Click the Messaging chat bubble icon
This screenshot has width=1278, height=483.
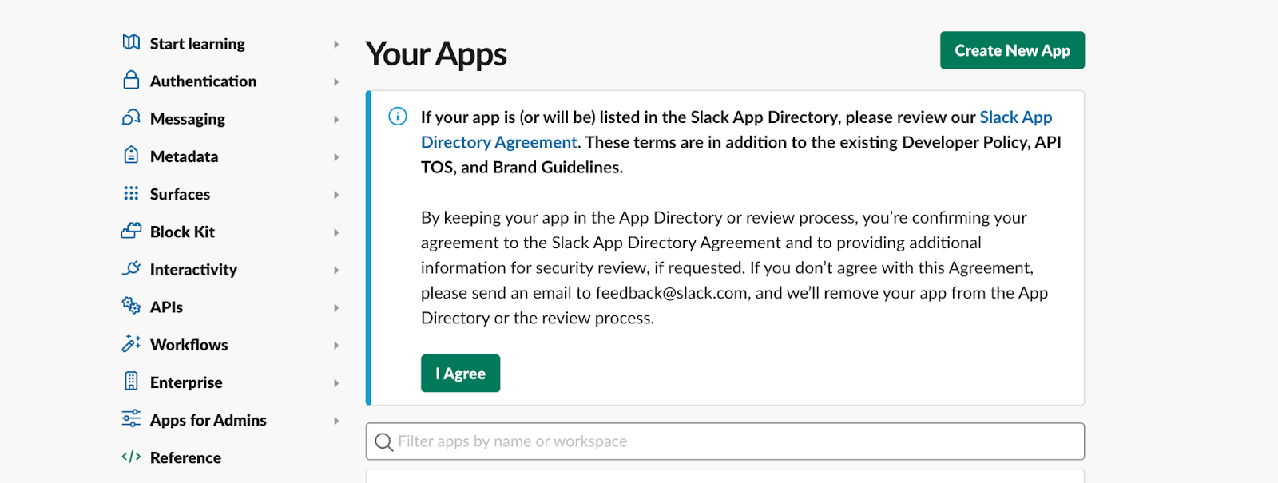coord(131,117)
